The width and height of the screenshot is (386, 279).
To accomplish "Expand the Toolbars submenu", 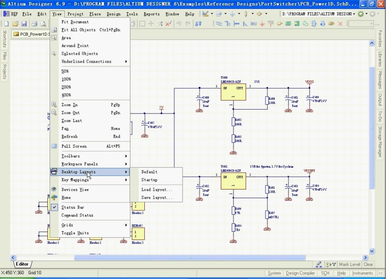I will point(90,156).
